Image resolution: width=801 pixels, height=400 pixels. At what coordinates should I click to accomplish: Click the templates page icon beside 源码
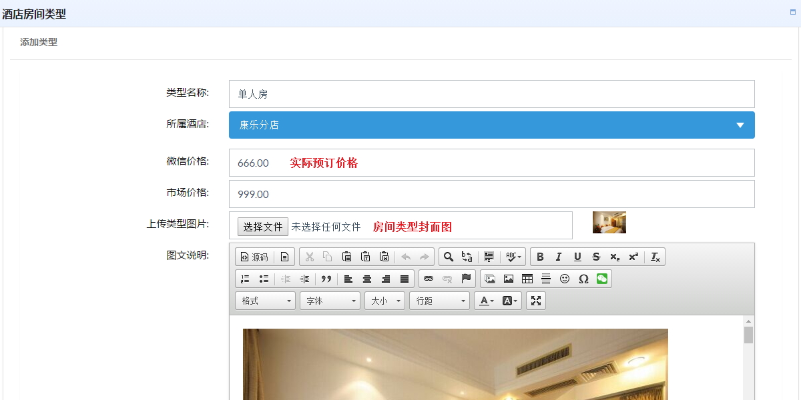[284, 257]
